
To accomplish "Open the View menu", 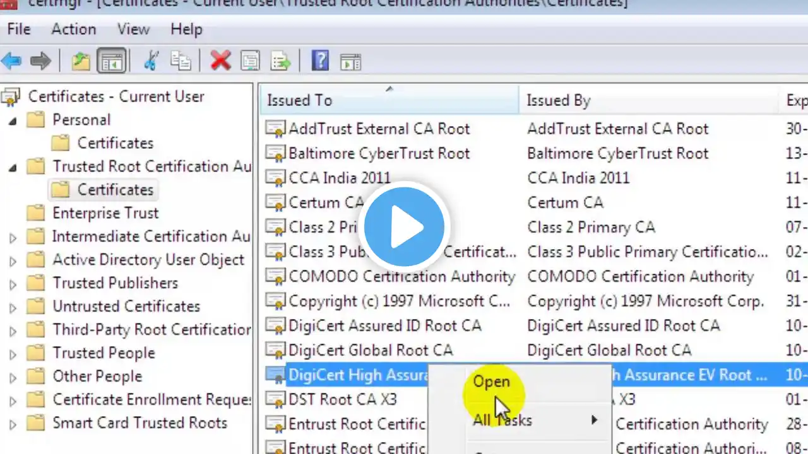I will click(x=133, y=30).
